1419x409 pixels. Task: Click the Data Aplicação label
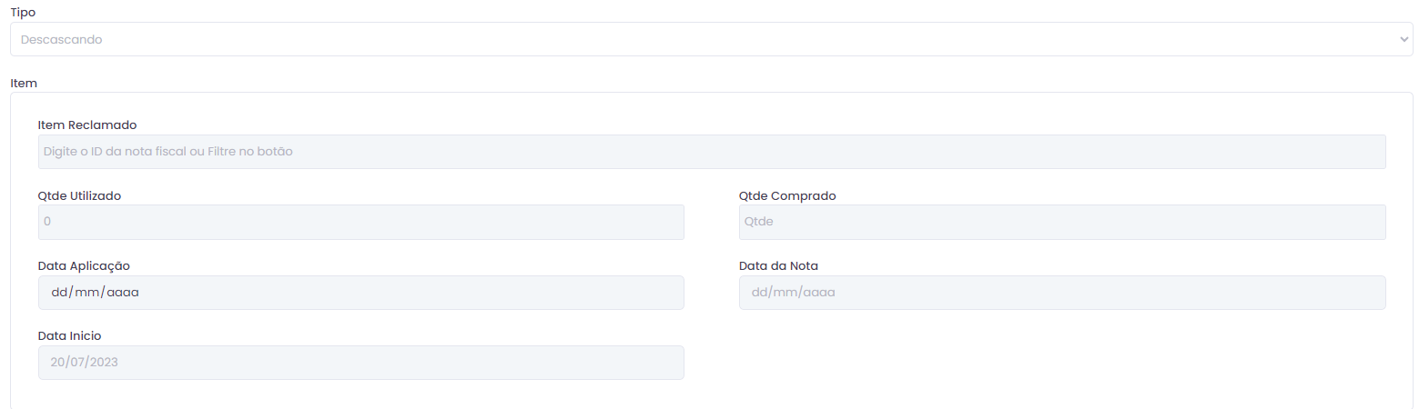coord(84,265)
